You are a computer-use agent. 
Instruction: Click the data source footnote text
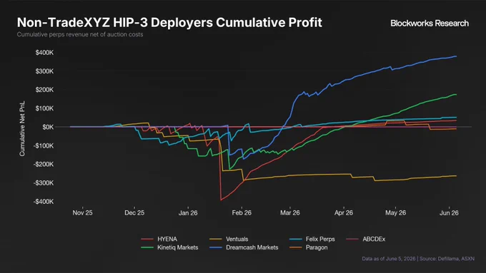418,259
